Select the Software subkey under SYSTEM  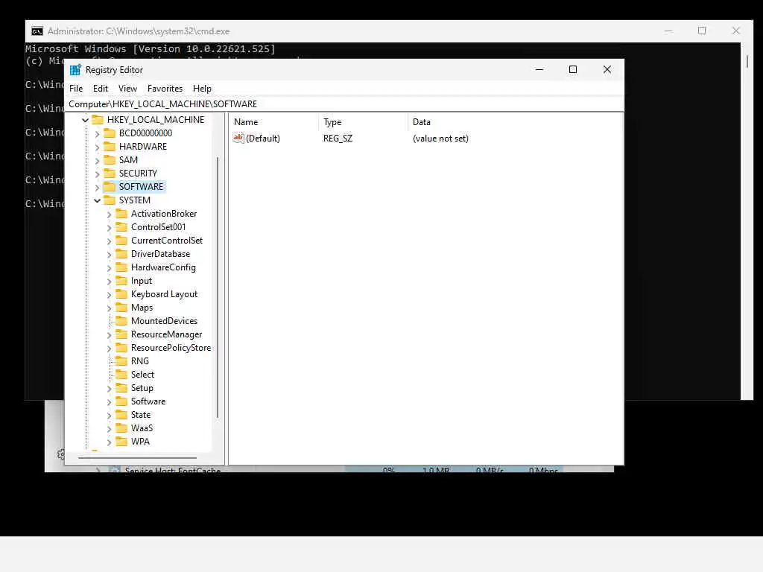tap(148, 401)
